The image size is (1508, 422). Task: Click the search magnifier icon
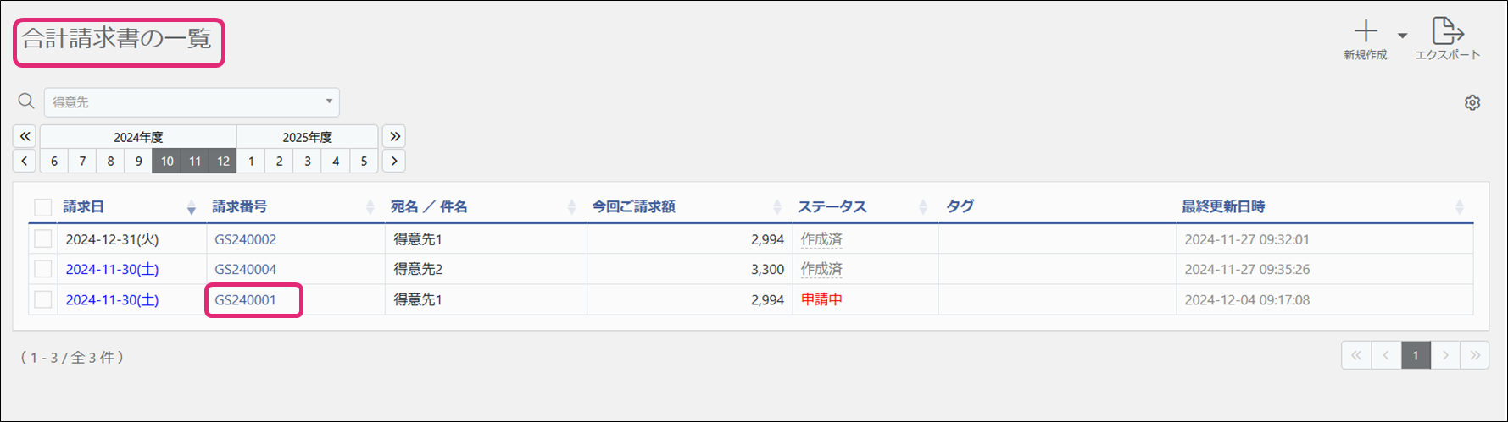pos(26,101)
